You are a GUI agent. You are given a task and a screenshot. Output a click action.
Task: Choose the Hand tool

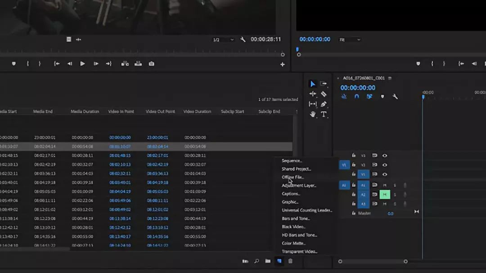point(313,114)
